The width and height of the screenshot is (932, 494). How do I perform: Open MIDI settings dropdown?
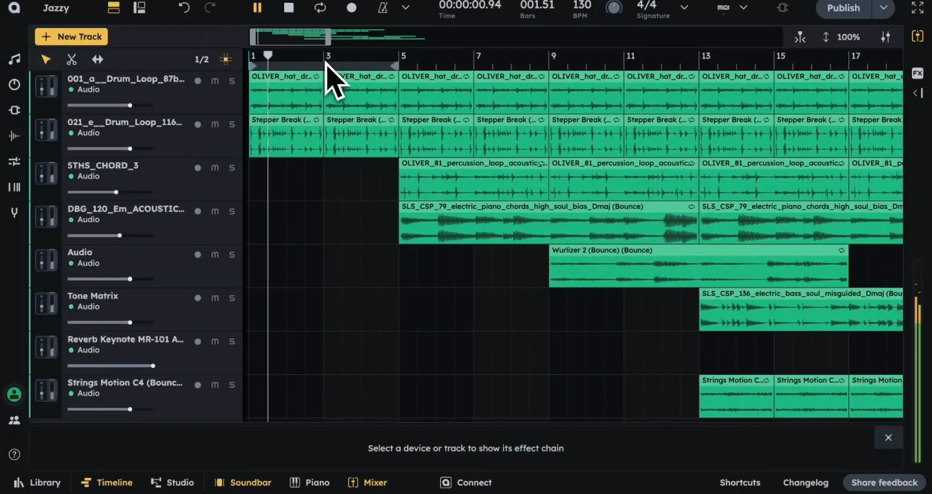pos(743,8)
